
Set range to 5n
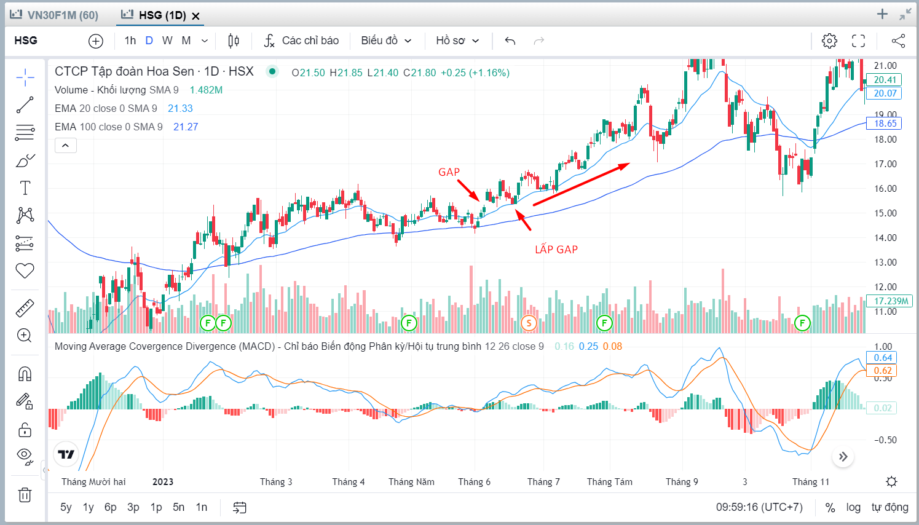(x=179, y=507)
